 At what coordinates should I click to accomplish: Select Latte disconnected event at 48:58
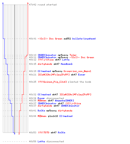pos(46,141)
